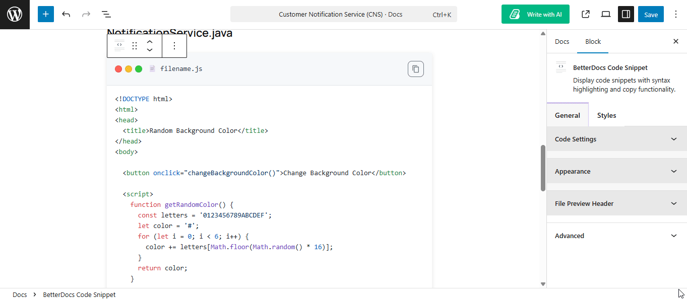Click the Write with AI button
Viewport: 687px width, 300px height.
pos(535,14)
